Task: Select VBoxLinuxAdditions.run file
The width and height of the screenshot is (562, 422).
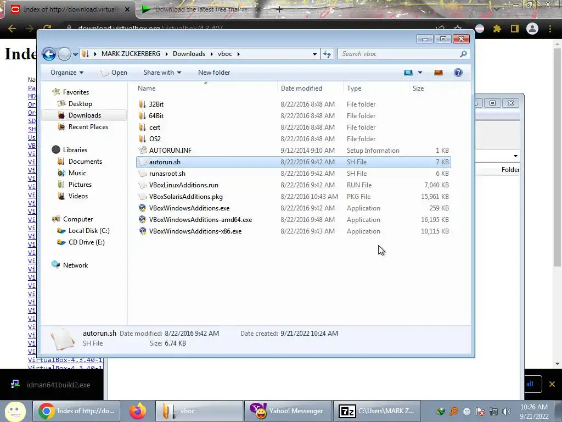Action: click(x=183, y=185)
